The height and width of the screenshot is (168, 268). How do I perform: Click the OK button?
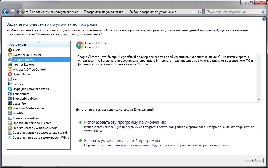[254, 160]
